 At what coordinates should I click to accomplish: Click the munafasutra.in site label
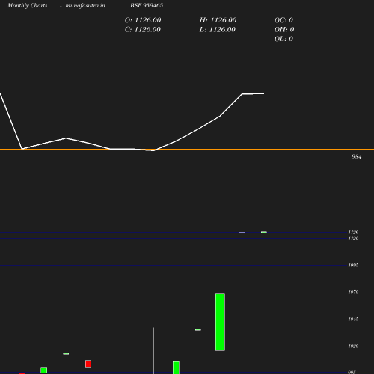click(85, 6)
